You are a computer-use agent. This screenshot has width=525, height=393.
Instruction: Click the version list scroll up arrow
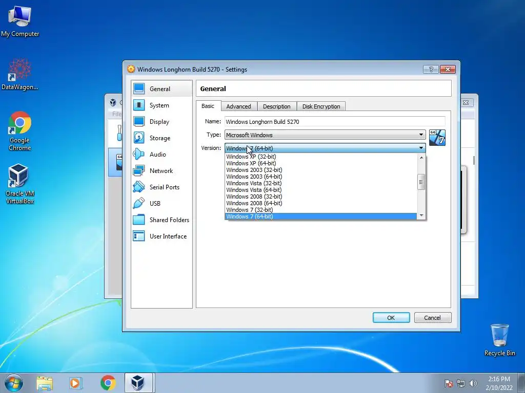(x=421, y=158)
